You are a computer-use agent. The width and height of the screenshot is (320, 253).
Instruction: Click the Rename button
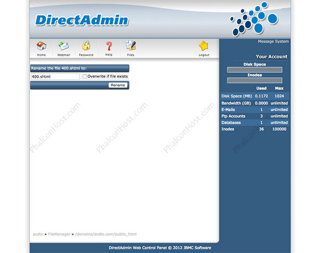[x=118, y=85]
